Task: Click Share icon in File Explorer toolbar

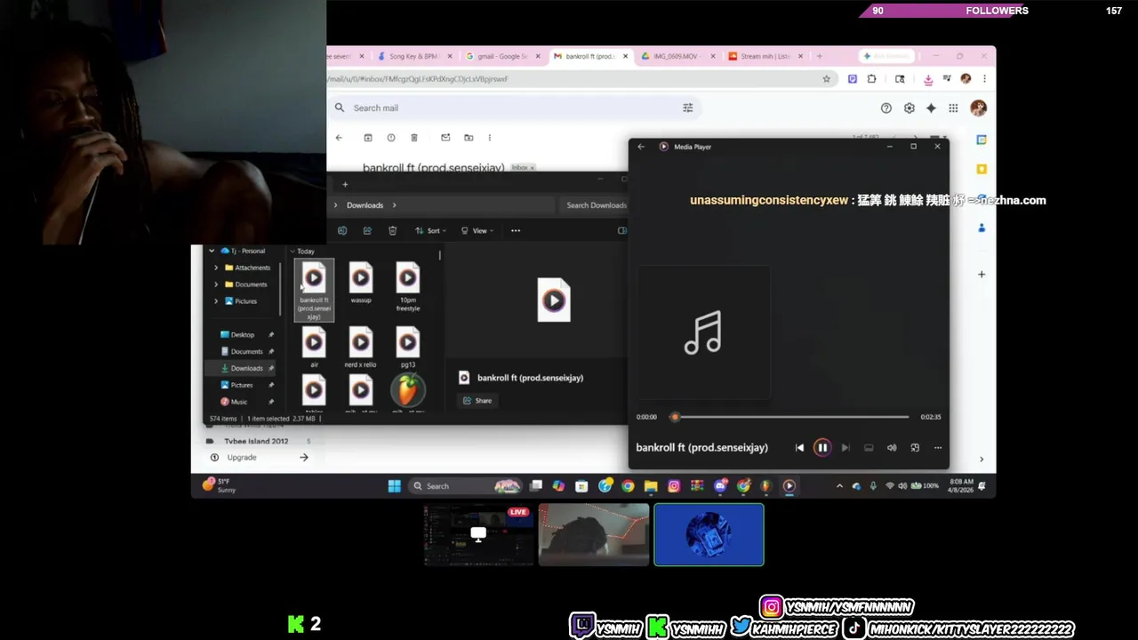Action: (x=367, y=231)
